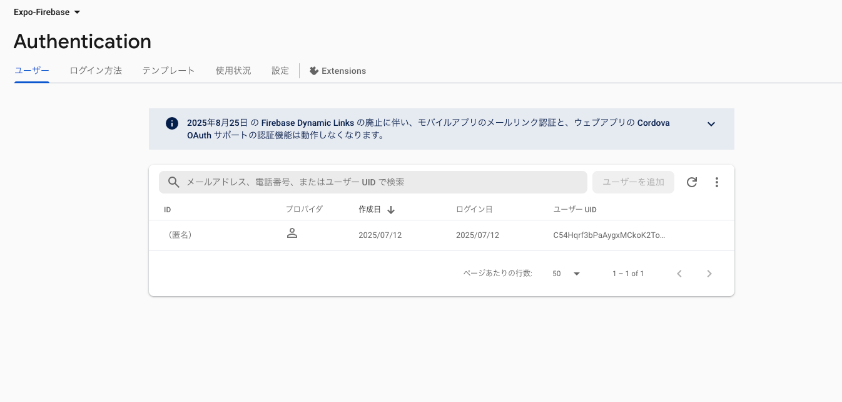Viewport: 842px width, 402px height.
Task: Open the rows per page dropdown showing 50
Action: [x=566, y=274]
